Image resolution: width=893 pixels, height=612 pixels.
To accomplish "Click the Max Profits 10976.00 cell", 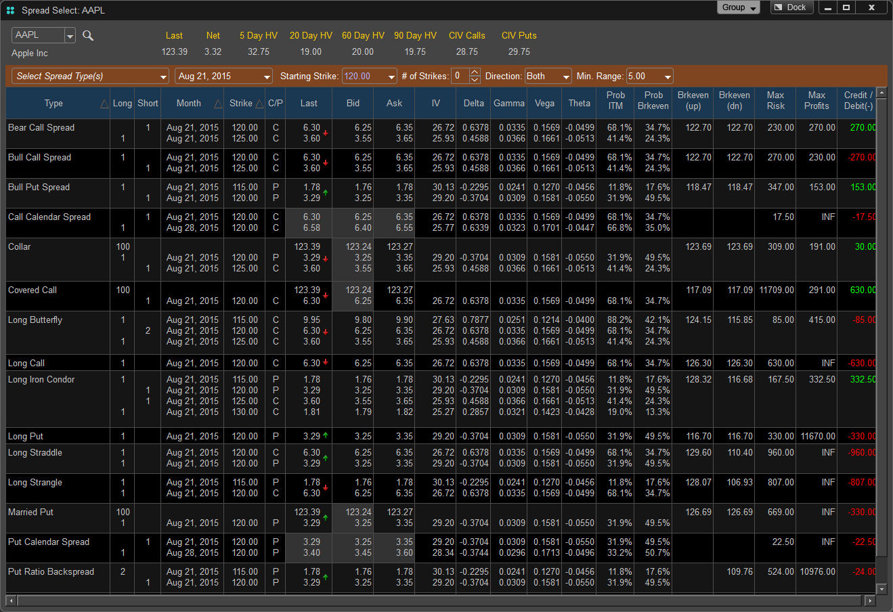I will (x=817, y=572).
